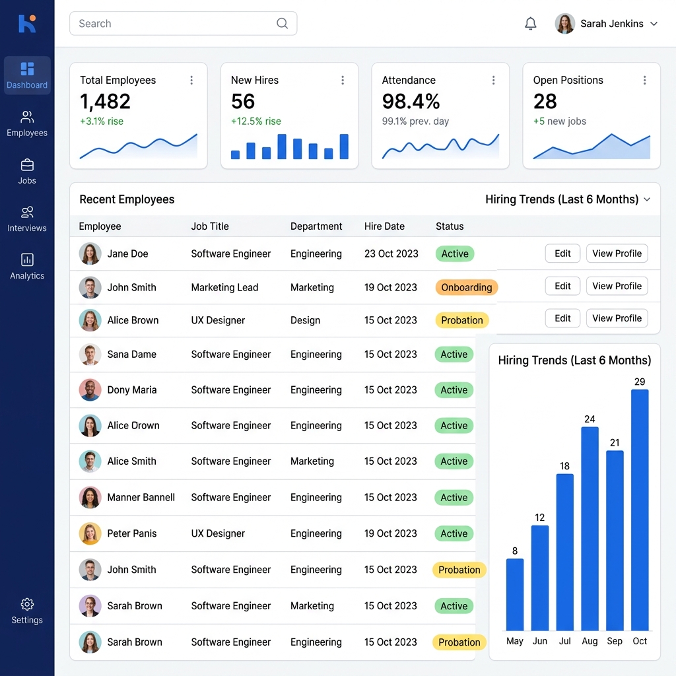Expand Hiring Trends (Last 6 Months) dropdown
The height and width of the screenshot is (676, 676).
647,199
